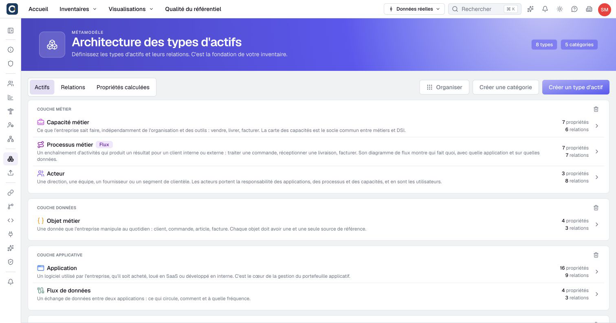Click Créer une catégorie button

click(506, 87)
